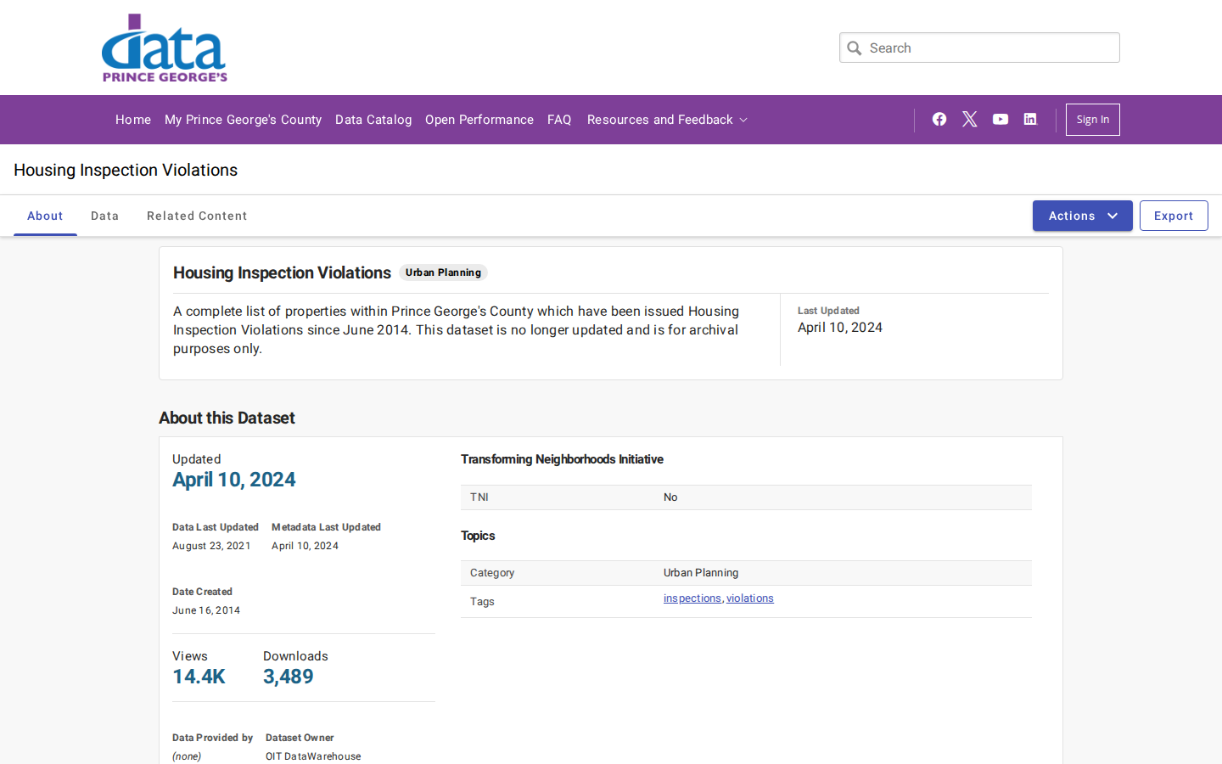Open the LinkedIn icon link

pyautogui.click(x=1030, y=119)
